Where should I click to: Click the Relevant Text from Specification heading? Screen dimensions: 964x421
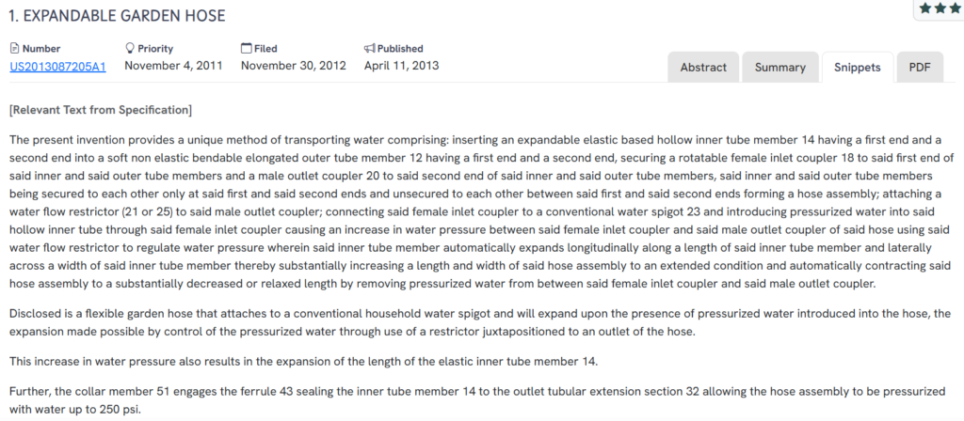coord(100,110)
